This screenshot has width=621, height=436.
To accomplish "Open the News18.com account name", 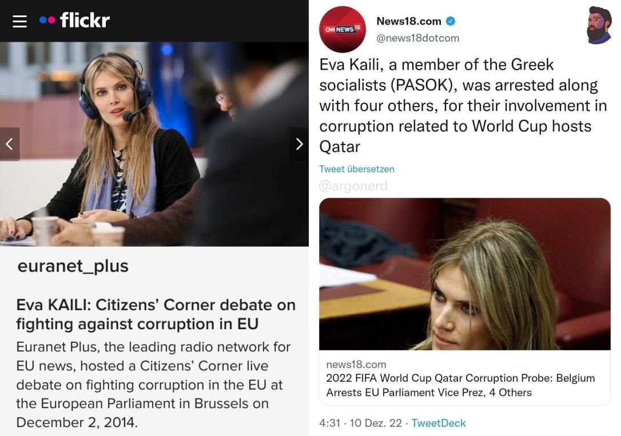I will (x=408, y=21).
